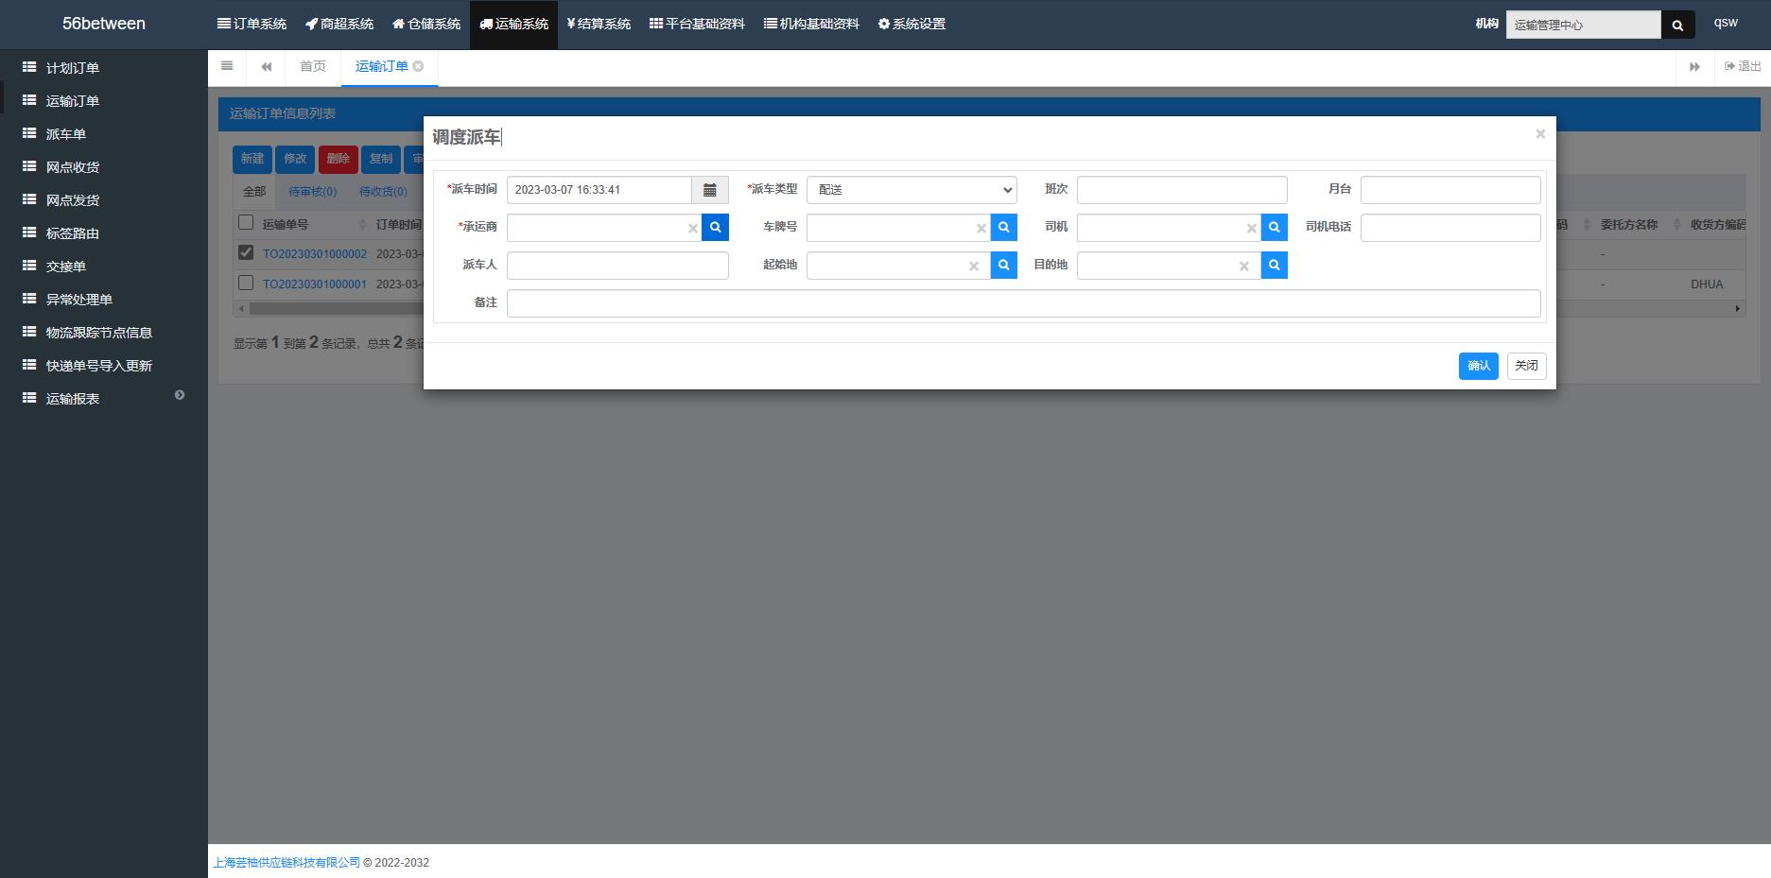Log out using 退出

[1743, 66]
